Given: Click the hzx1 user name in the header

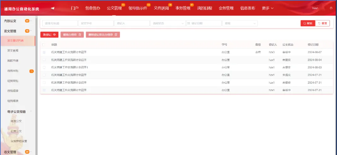Looking at the screenshot, I should (315, 8).
